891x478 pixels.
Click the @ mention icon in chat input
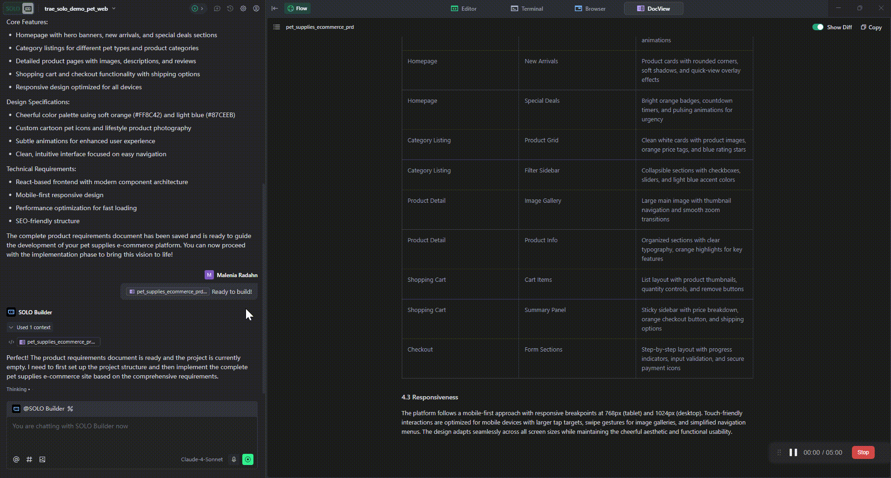pos(16,459)
